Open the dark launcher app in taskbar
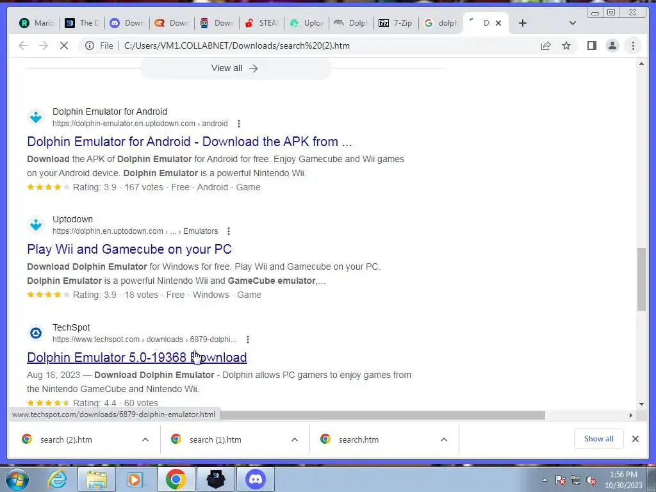 [215, 479]
